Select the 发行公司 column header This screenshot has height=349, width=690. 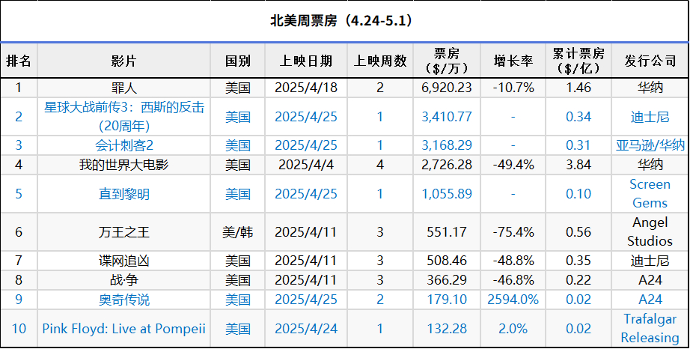pyautogui.click(x=650, y=61)
